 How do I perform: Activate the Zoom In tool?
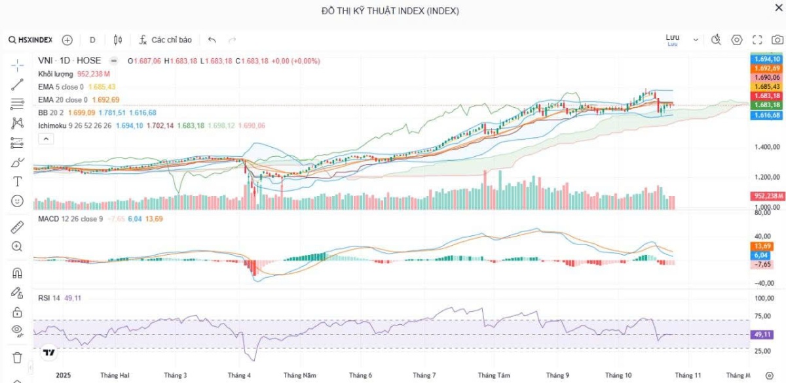click(x=16, y=246)
